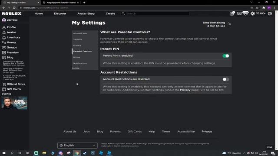
Task: Open the Parents footer link
Action: [x=116, y=132]
